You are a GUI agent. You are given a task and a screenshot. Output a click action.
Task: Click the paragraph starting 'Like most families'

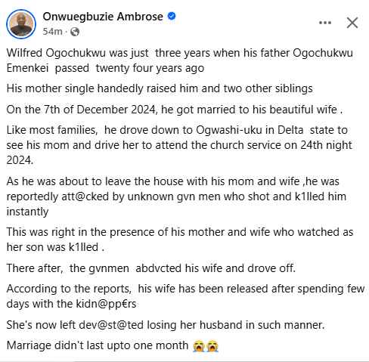[x=179, y=145]
